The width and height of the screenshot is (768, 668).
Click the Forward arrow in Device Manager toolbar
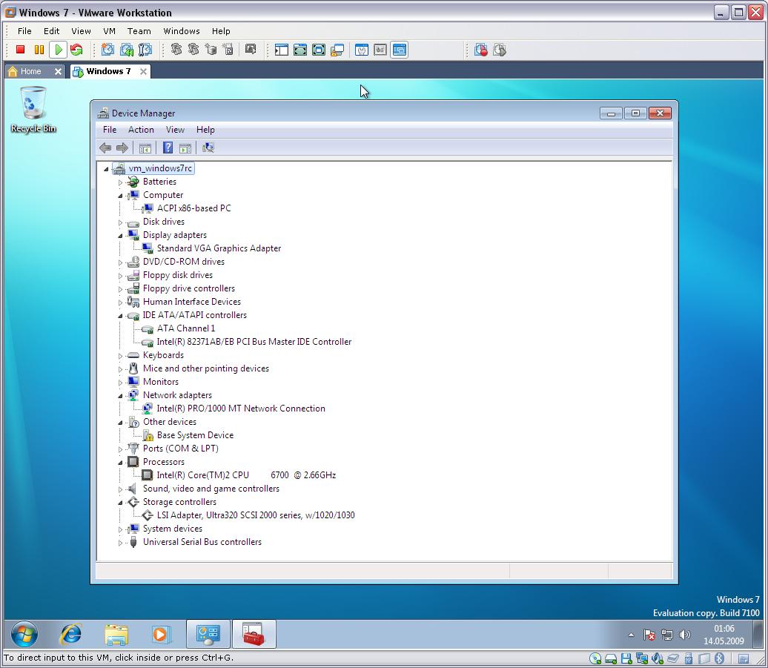pyautogui.click(x=122, y=148)
